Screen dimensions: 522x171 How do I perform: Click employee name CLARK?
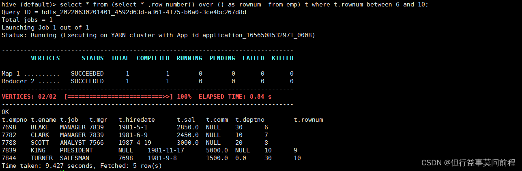pyautogui.click(x=40, y=135)
